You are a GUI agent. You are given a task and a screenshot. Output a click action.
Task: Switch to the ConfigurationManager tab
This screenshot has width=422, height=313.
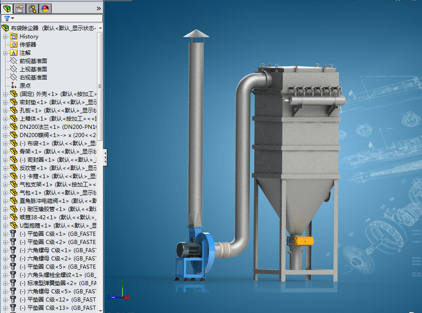click(x=32, y=9)
